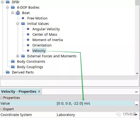140x120 pixels.
Task: Collapse the DFBI tree node
Action: point(2,2)
